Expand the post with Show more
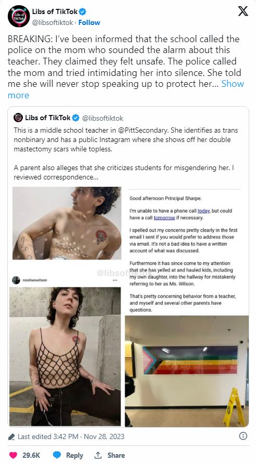Viewport: 256px width, 463px height. pos(126,89)
